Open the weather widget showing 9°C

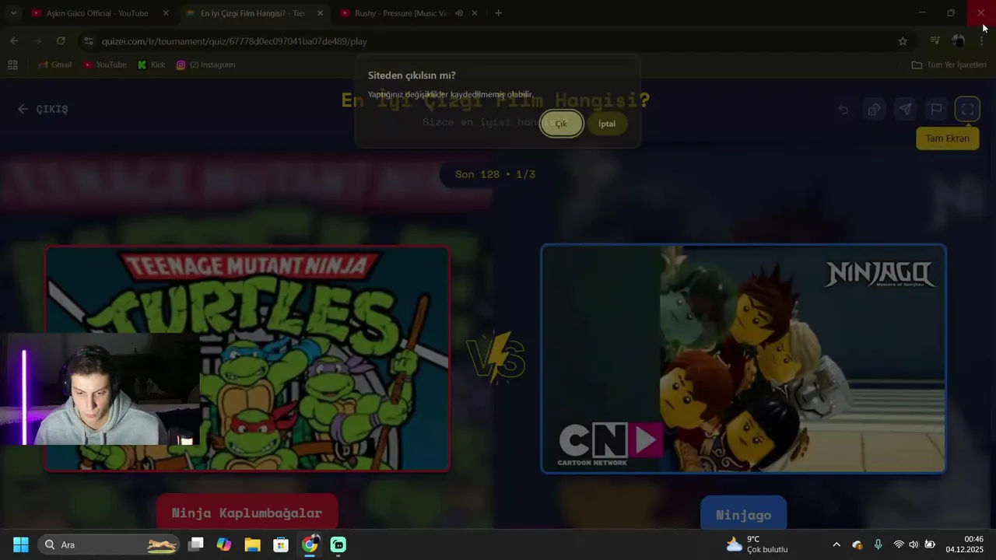click(x=757, y=544)
